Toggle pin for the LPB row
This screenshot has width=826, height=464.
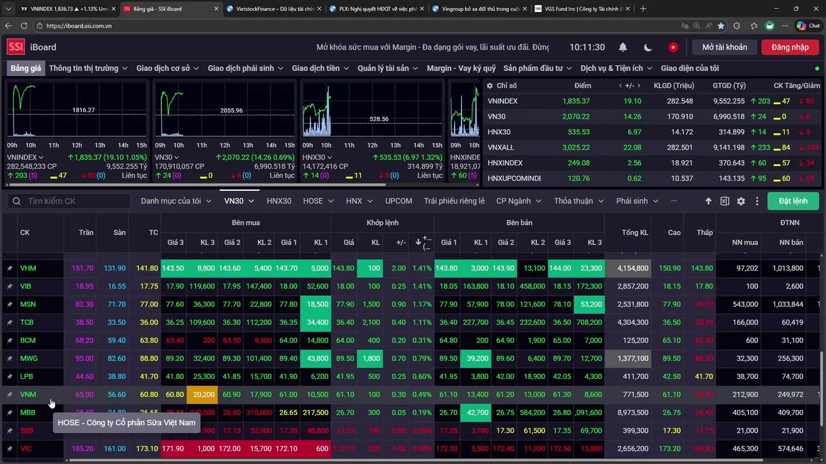10,376
